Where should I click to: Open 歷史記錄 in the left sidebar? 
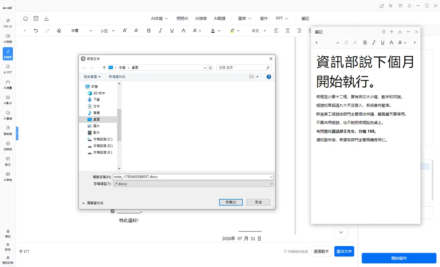coord(8,260)
